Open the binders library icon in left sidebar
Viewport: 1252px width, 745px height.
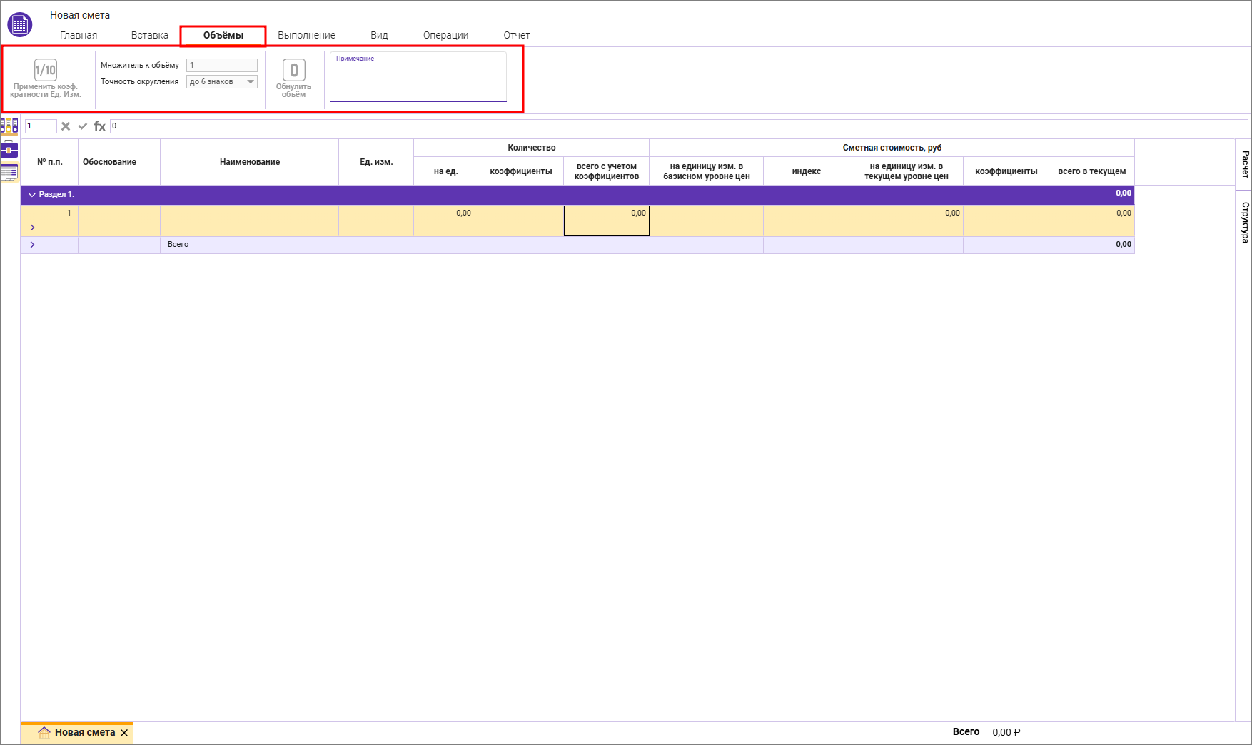tap(9, 126)
